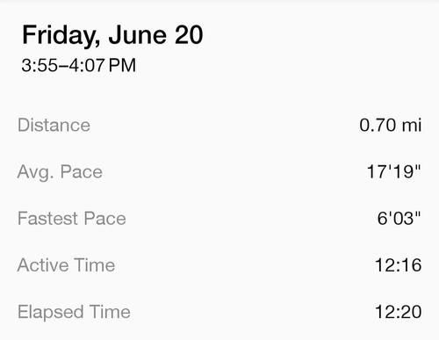
Task: Tap the number 20 in the header
Action: click(x=189, y=35)
